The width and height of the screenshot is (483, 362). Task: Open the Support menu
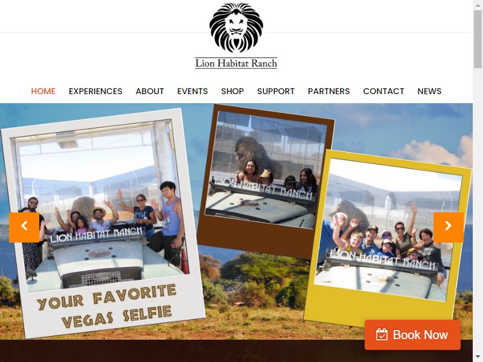tap(276, 91)
